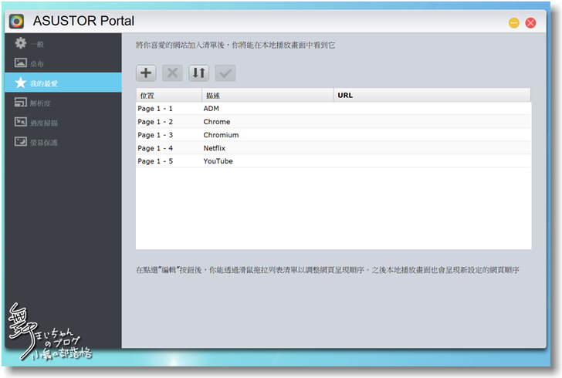Open the 過度掃描 overscan tab
This screenshot has width=562, height=378.
[x=63, y=123]
